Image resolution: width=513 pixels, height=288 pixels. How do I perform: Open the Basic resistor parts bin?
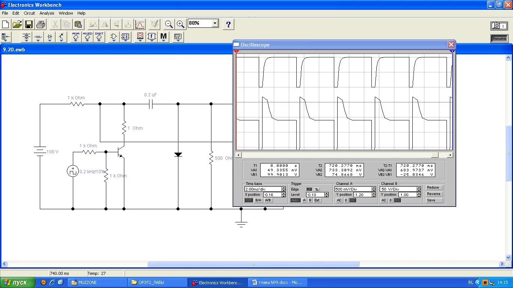pyautogui.click(x=38, y=37)
